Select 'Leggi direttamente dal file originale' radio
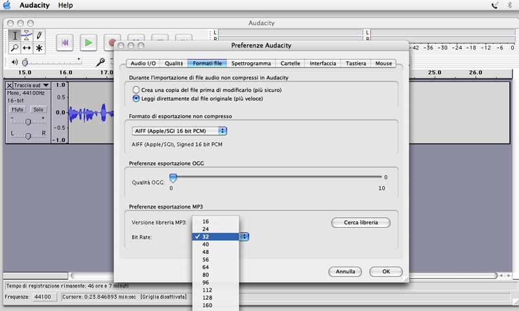The height and width of the screenshot is (311, 519). 136,99
